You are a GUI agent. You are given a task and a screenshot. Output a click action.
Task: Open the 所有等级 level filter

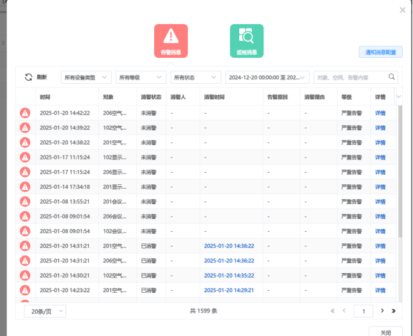point(140,77)
